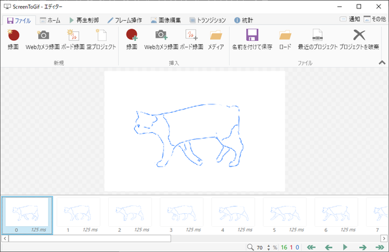Go to the previous frame
389x252 pixels.
(x=329, y=247)
